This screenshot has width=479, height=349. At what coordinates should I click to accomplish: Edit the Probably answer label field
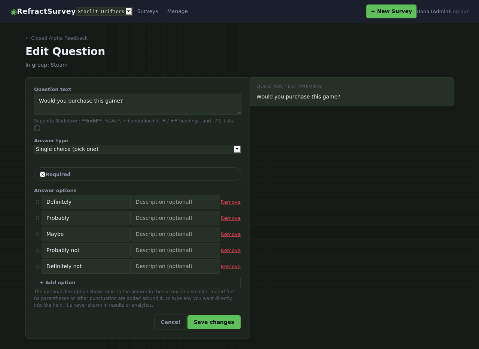click(86, 218)
